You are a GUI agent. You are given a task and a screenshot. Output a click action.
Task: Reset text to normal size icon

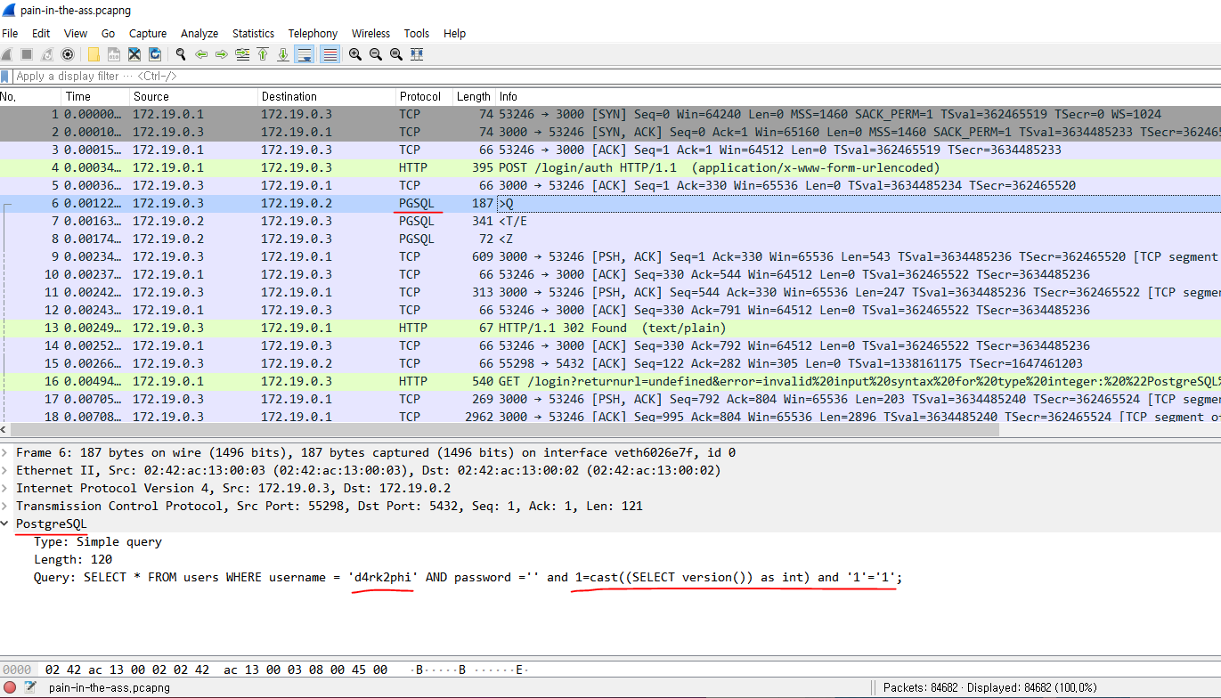pyautogui.click(x=396, y=54)
